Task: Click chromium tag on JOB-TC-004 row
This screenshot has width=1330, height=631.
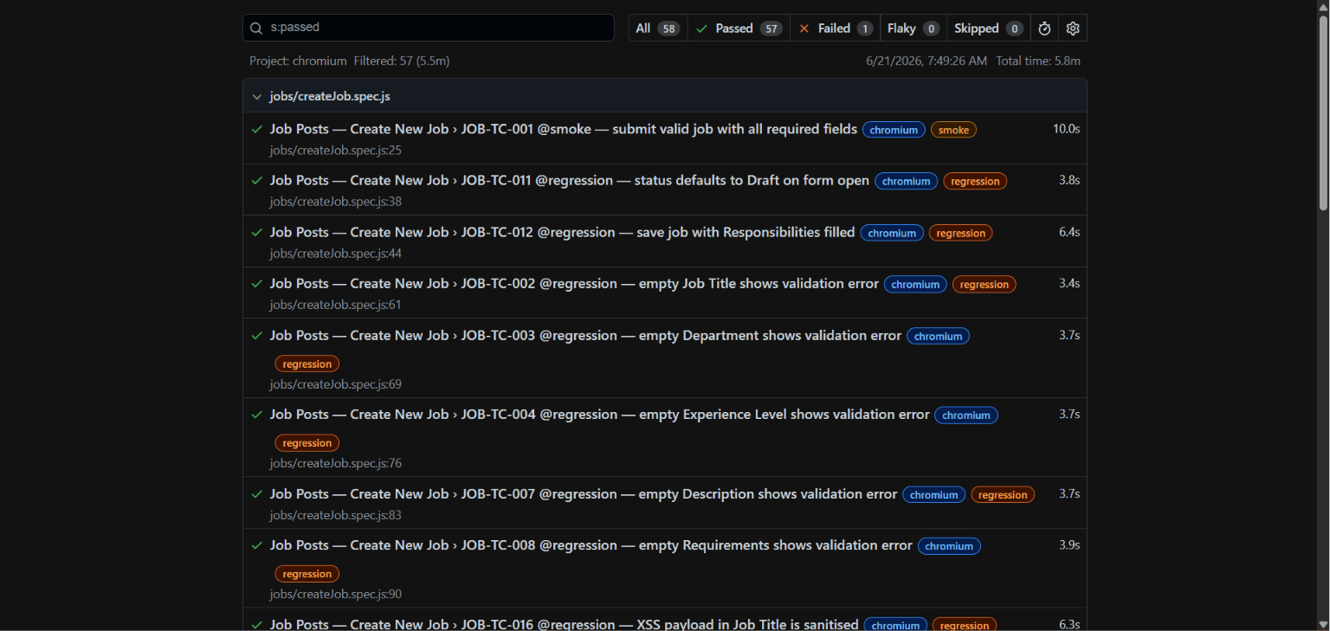Action: pos(966,415)
